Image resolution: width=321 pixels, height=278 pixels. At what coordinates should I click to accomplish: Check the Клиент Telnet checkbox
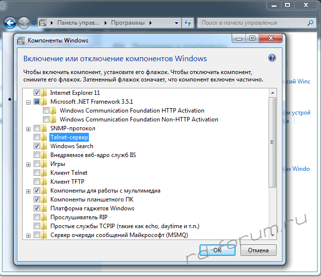37,173
